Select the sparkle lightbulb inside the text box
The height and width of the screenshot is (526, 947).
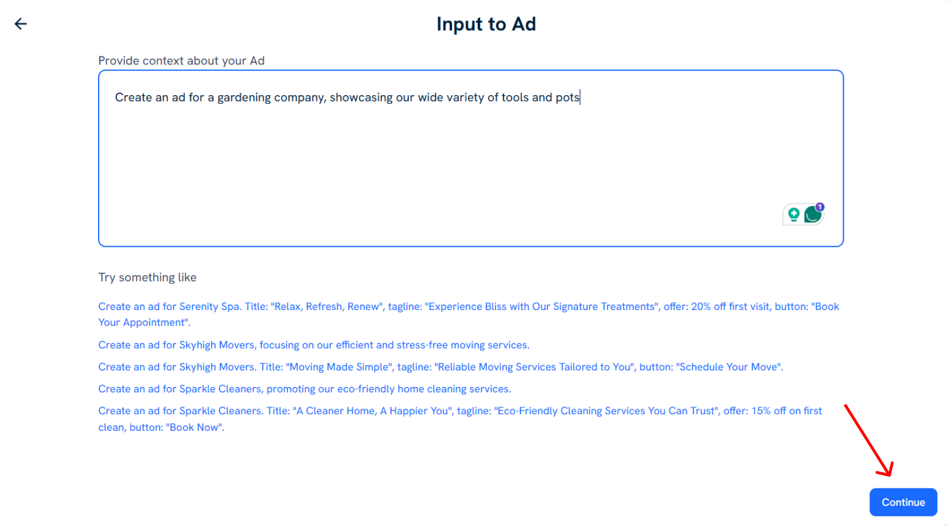[x=794, y=214]
